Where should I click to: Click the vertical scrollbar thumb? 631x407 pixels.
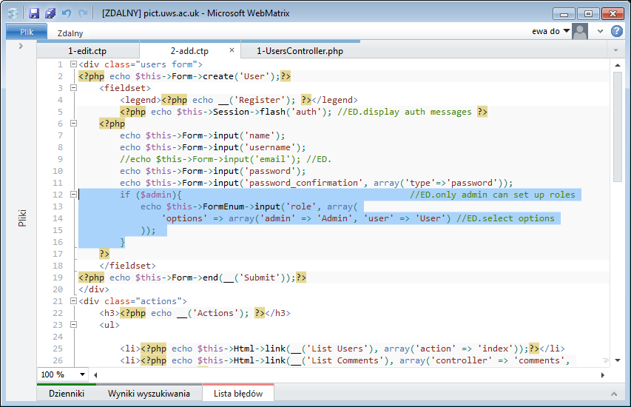[618, 127]
